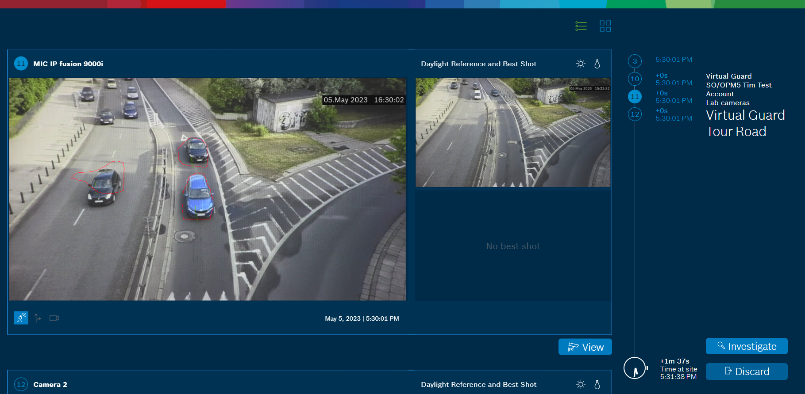Click light bulb icon in Camera 2 panel

(x=597, y=384)
